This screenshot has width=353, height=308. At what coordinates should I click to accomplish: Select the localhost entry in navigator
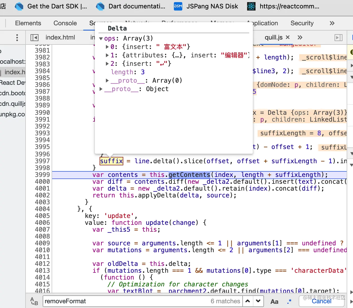tap(13, 62)
